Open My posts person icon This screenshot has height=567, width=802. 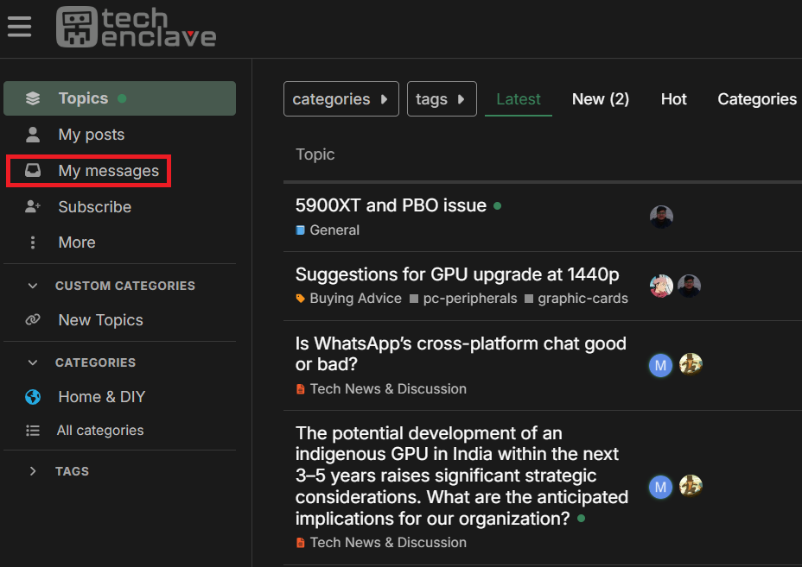pos(33,135)
